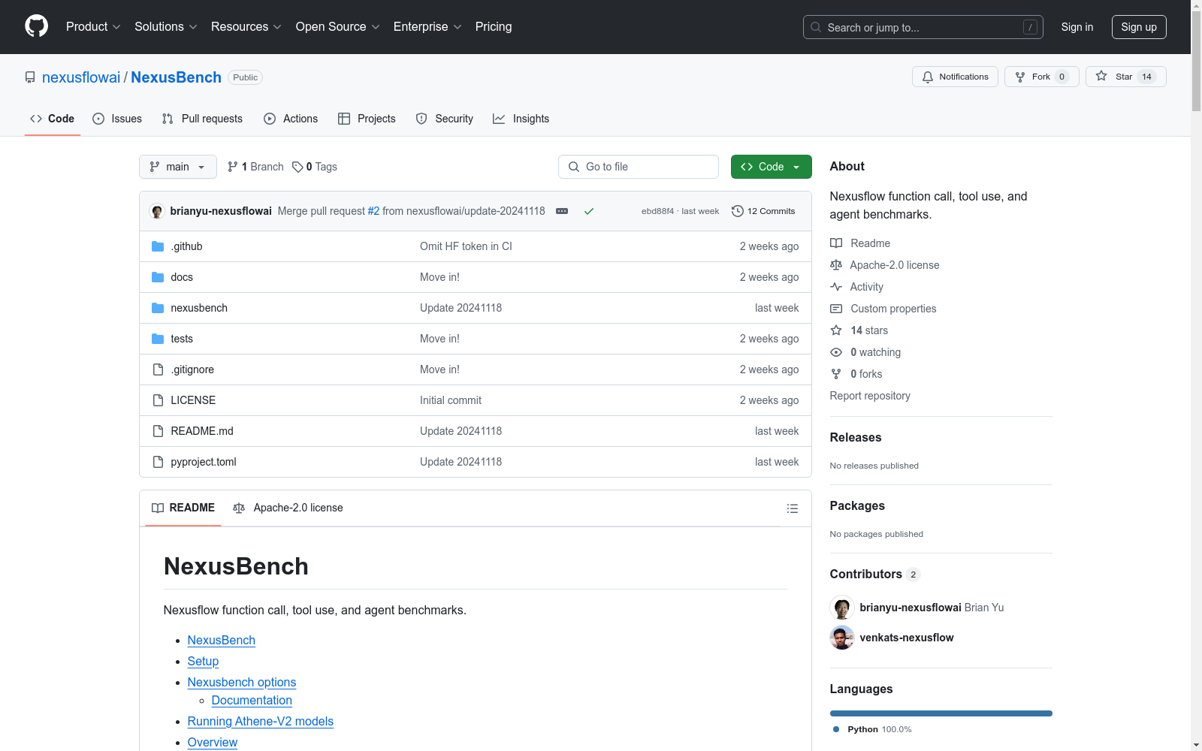Open the Nexusbench options link in README
The height and width of the screenshot is (751, 1202).
[x=242, y=683]
